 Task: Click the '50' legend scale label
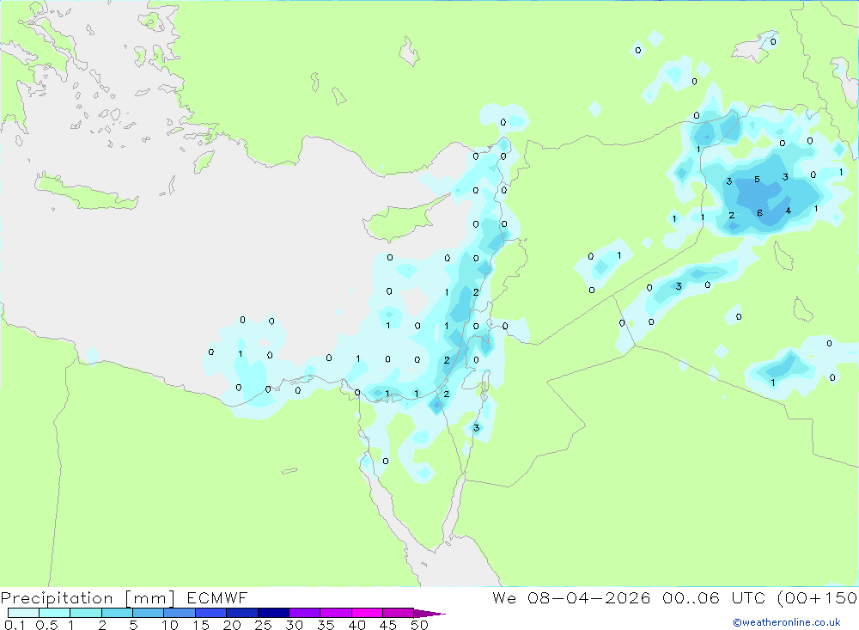pos(419,625)
